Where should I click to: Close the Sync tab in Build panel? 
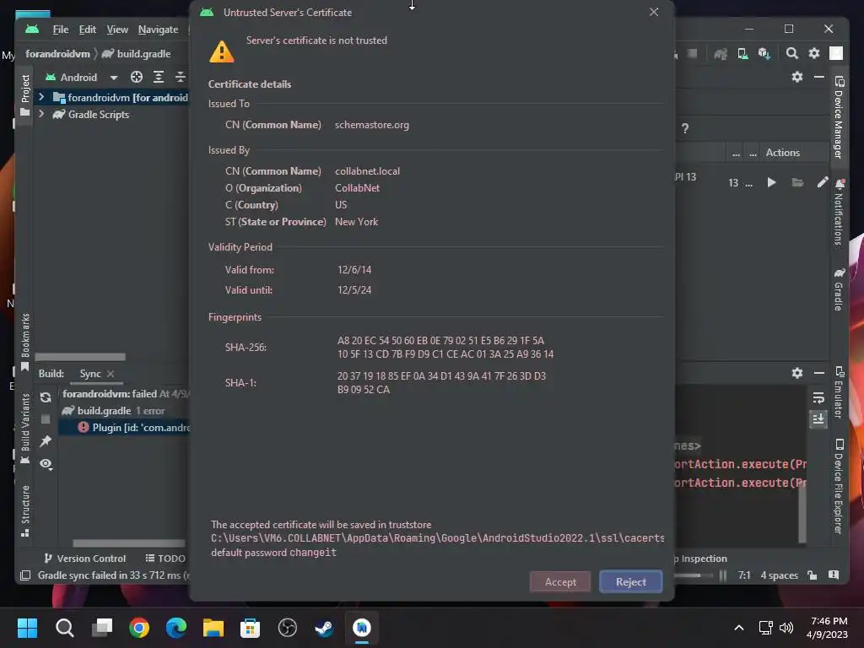click(x=111, y=374)
